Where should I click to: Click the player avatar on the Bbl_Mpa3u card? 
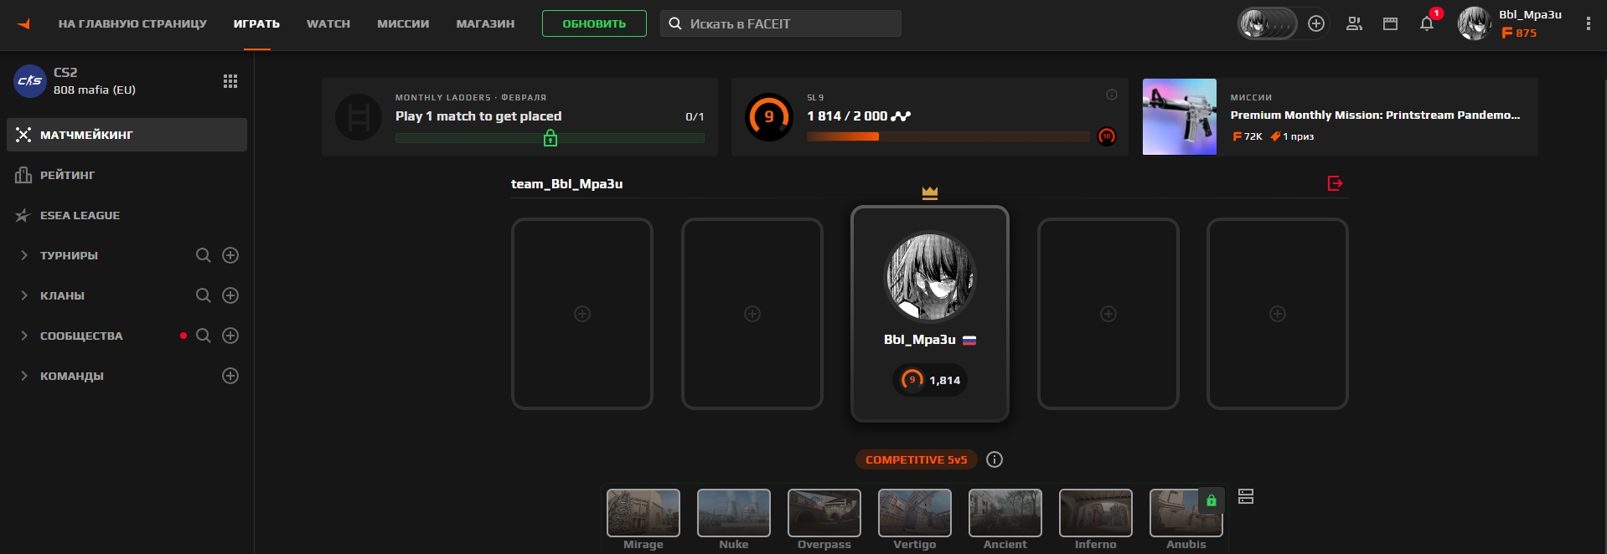(x=930, y=276)
